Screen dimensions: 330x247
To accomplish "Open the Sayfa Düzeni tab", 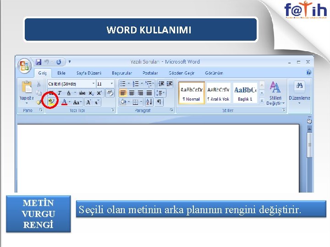I will [x=89, y=73].
